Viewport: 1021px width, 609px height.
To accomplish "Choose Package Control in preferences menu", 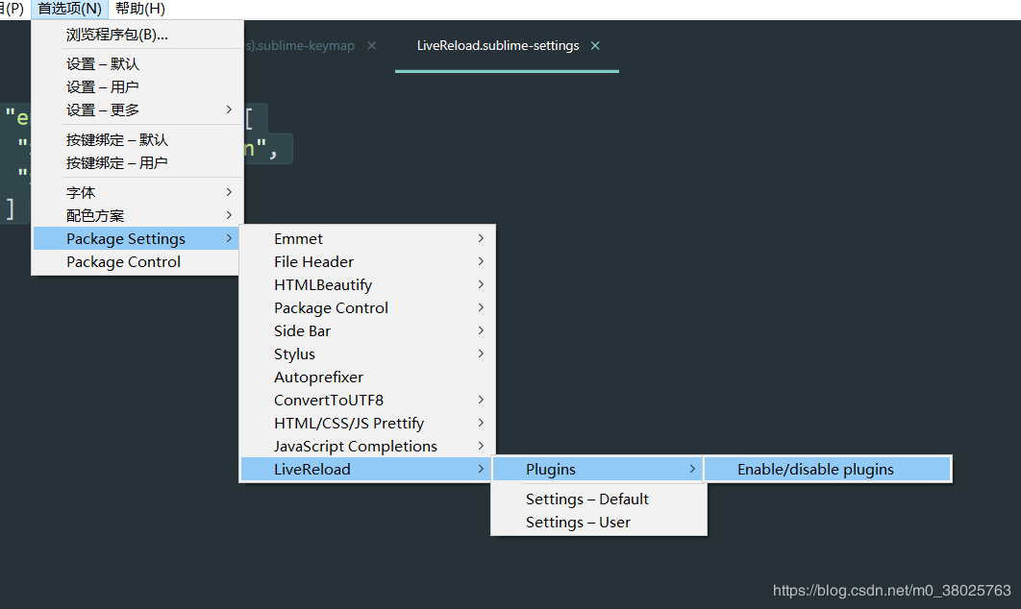I will 137,261.
